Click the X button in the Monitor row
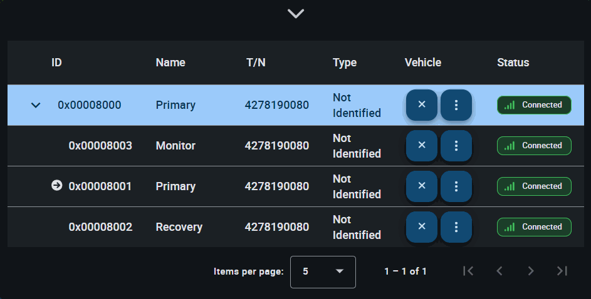 point(422,146)
